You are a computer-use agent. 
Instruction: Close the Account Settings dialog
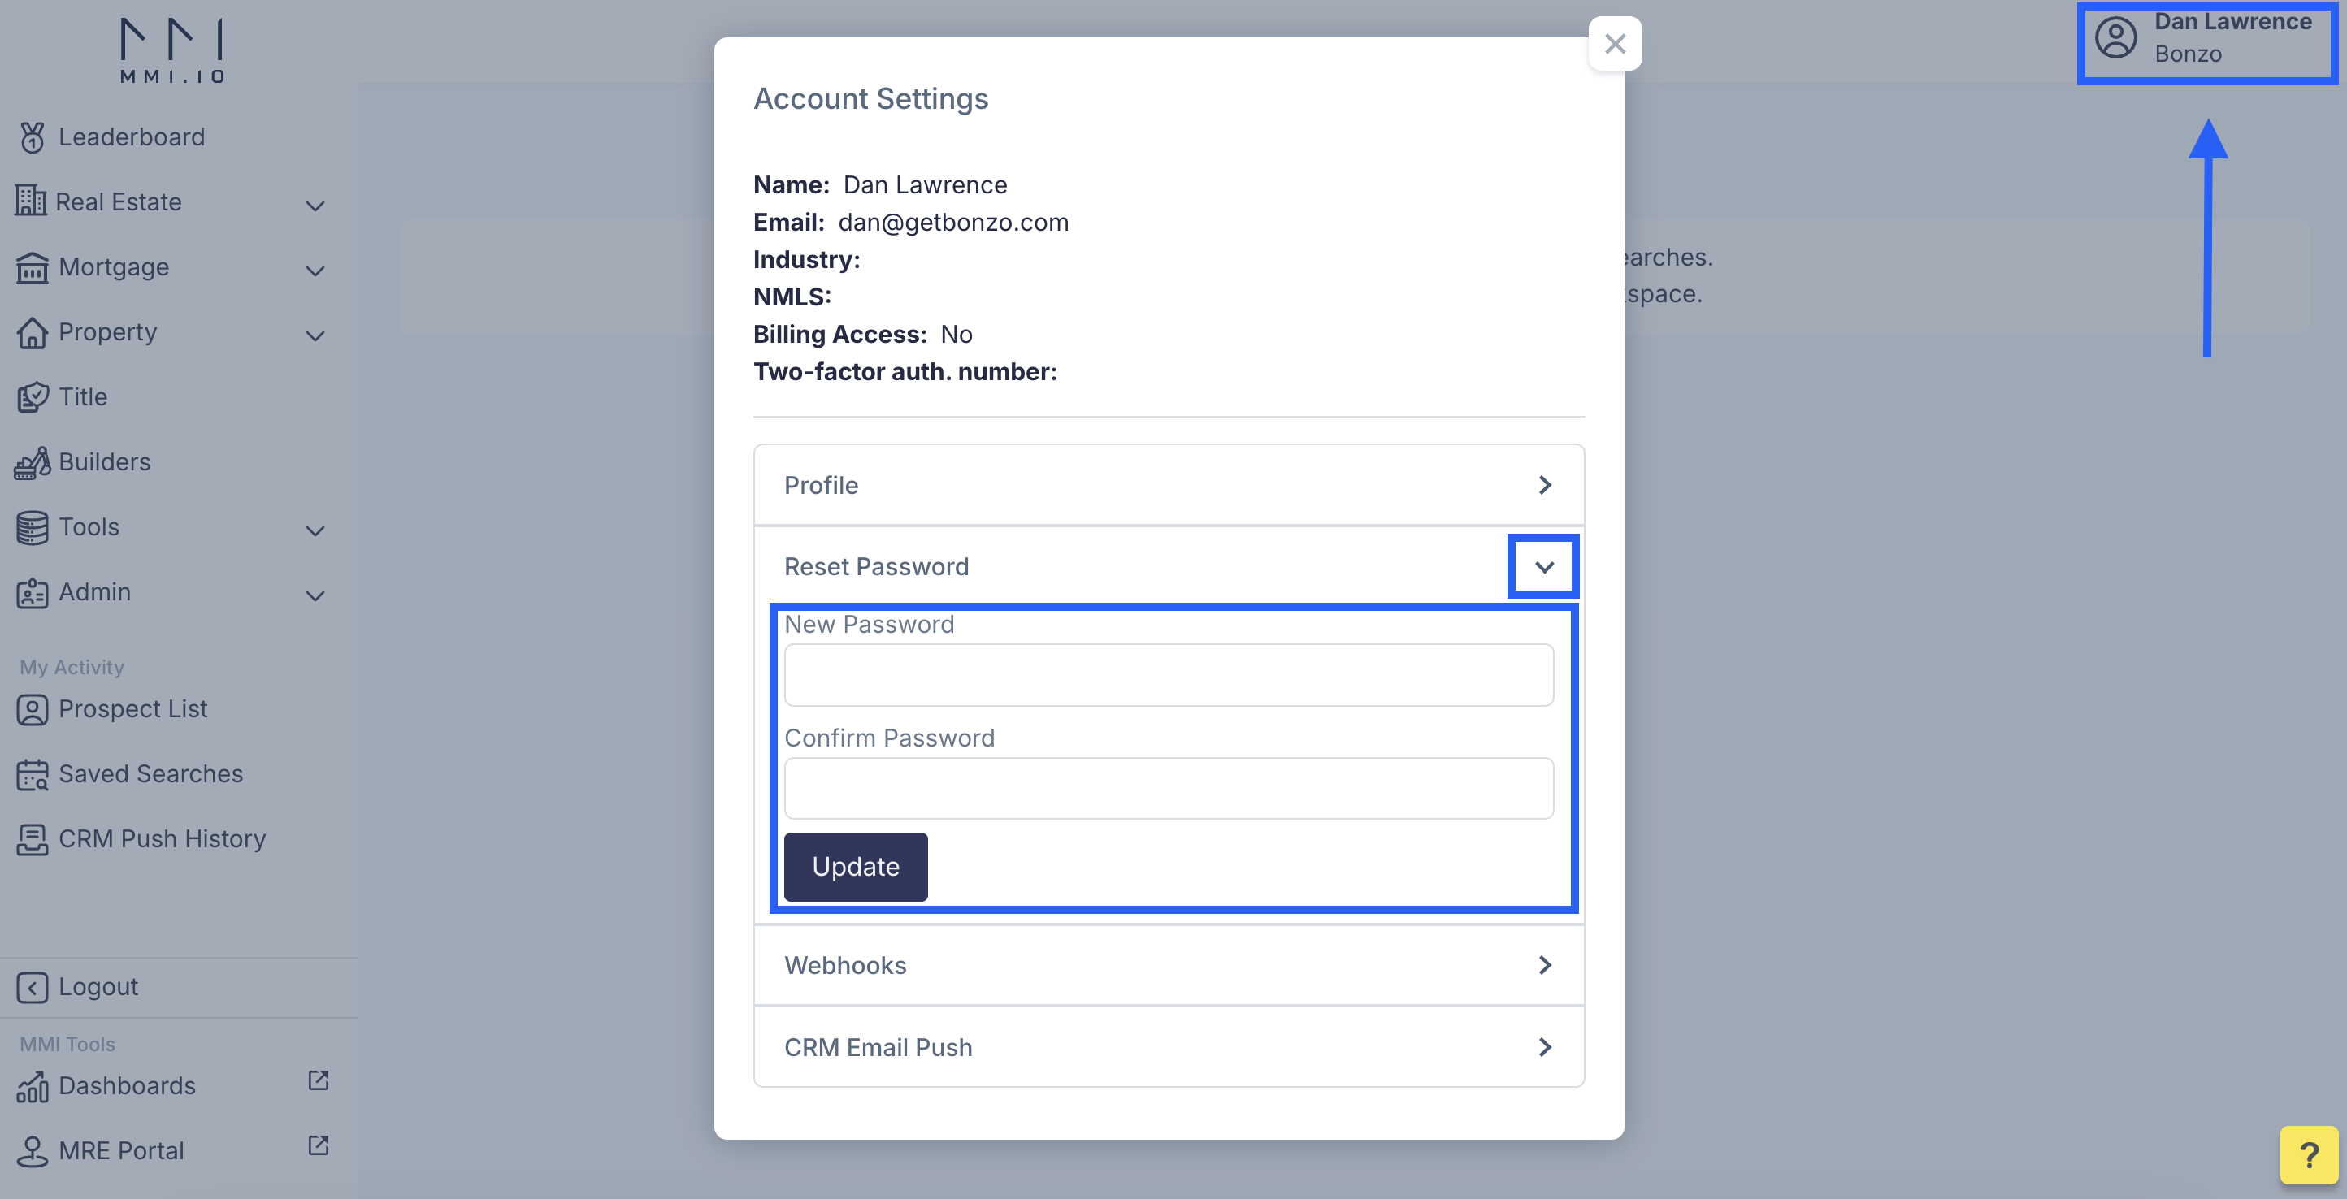pos(1615,44)
